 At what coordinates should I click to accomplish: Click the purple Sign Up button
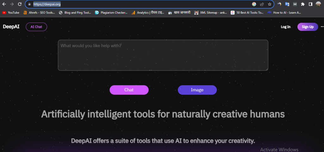pos(308,27)
